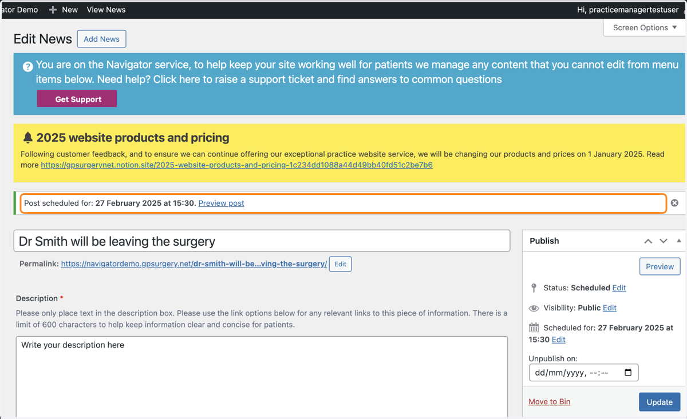687x419 pixels.
Task: Collapse the Publish panel with triangle toggle
Action: pos(679,241)
